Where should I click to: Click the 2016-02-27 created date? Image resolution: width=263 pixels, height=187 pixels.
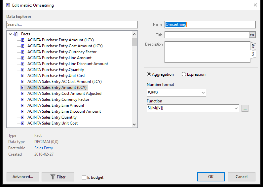click(x=44, y=154)
